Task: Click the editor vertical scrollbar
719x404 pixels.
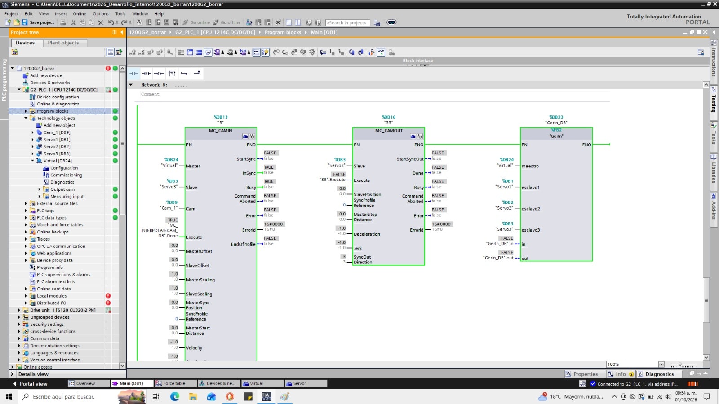Action: click(x=706, y=300)
